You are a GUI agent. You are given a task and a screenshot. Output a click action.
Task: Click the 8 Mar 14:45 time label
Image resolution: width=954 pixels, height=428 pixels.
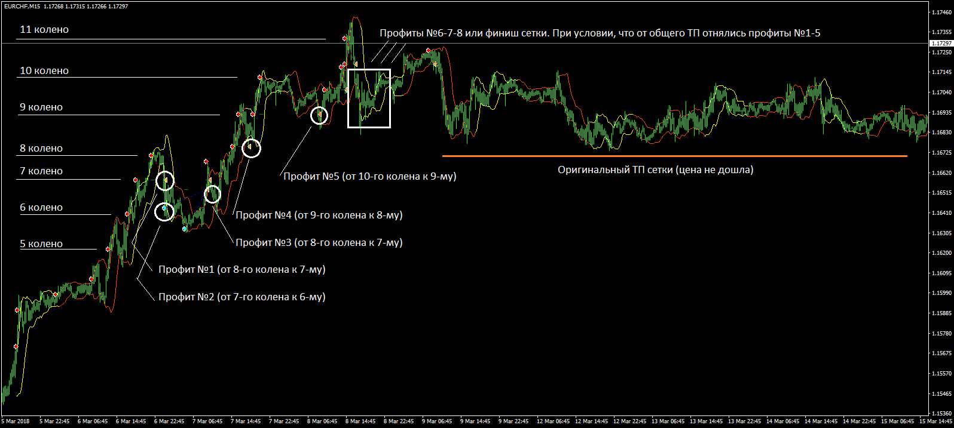pyautogui.click(x=360, y=421)
